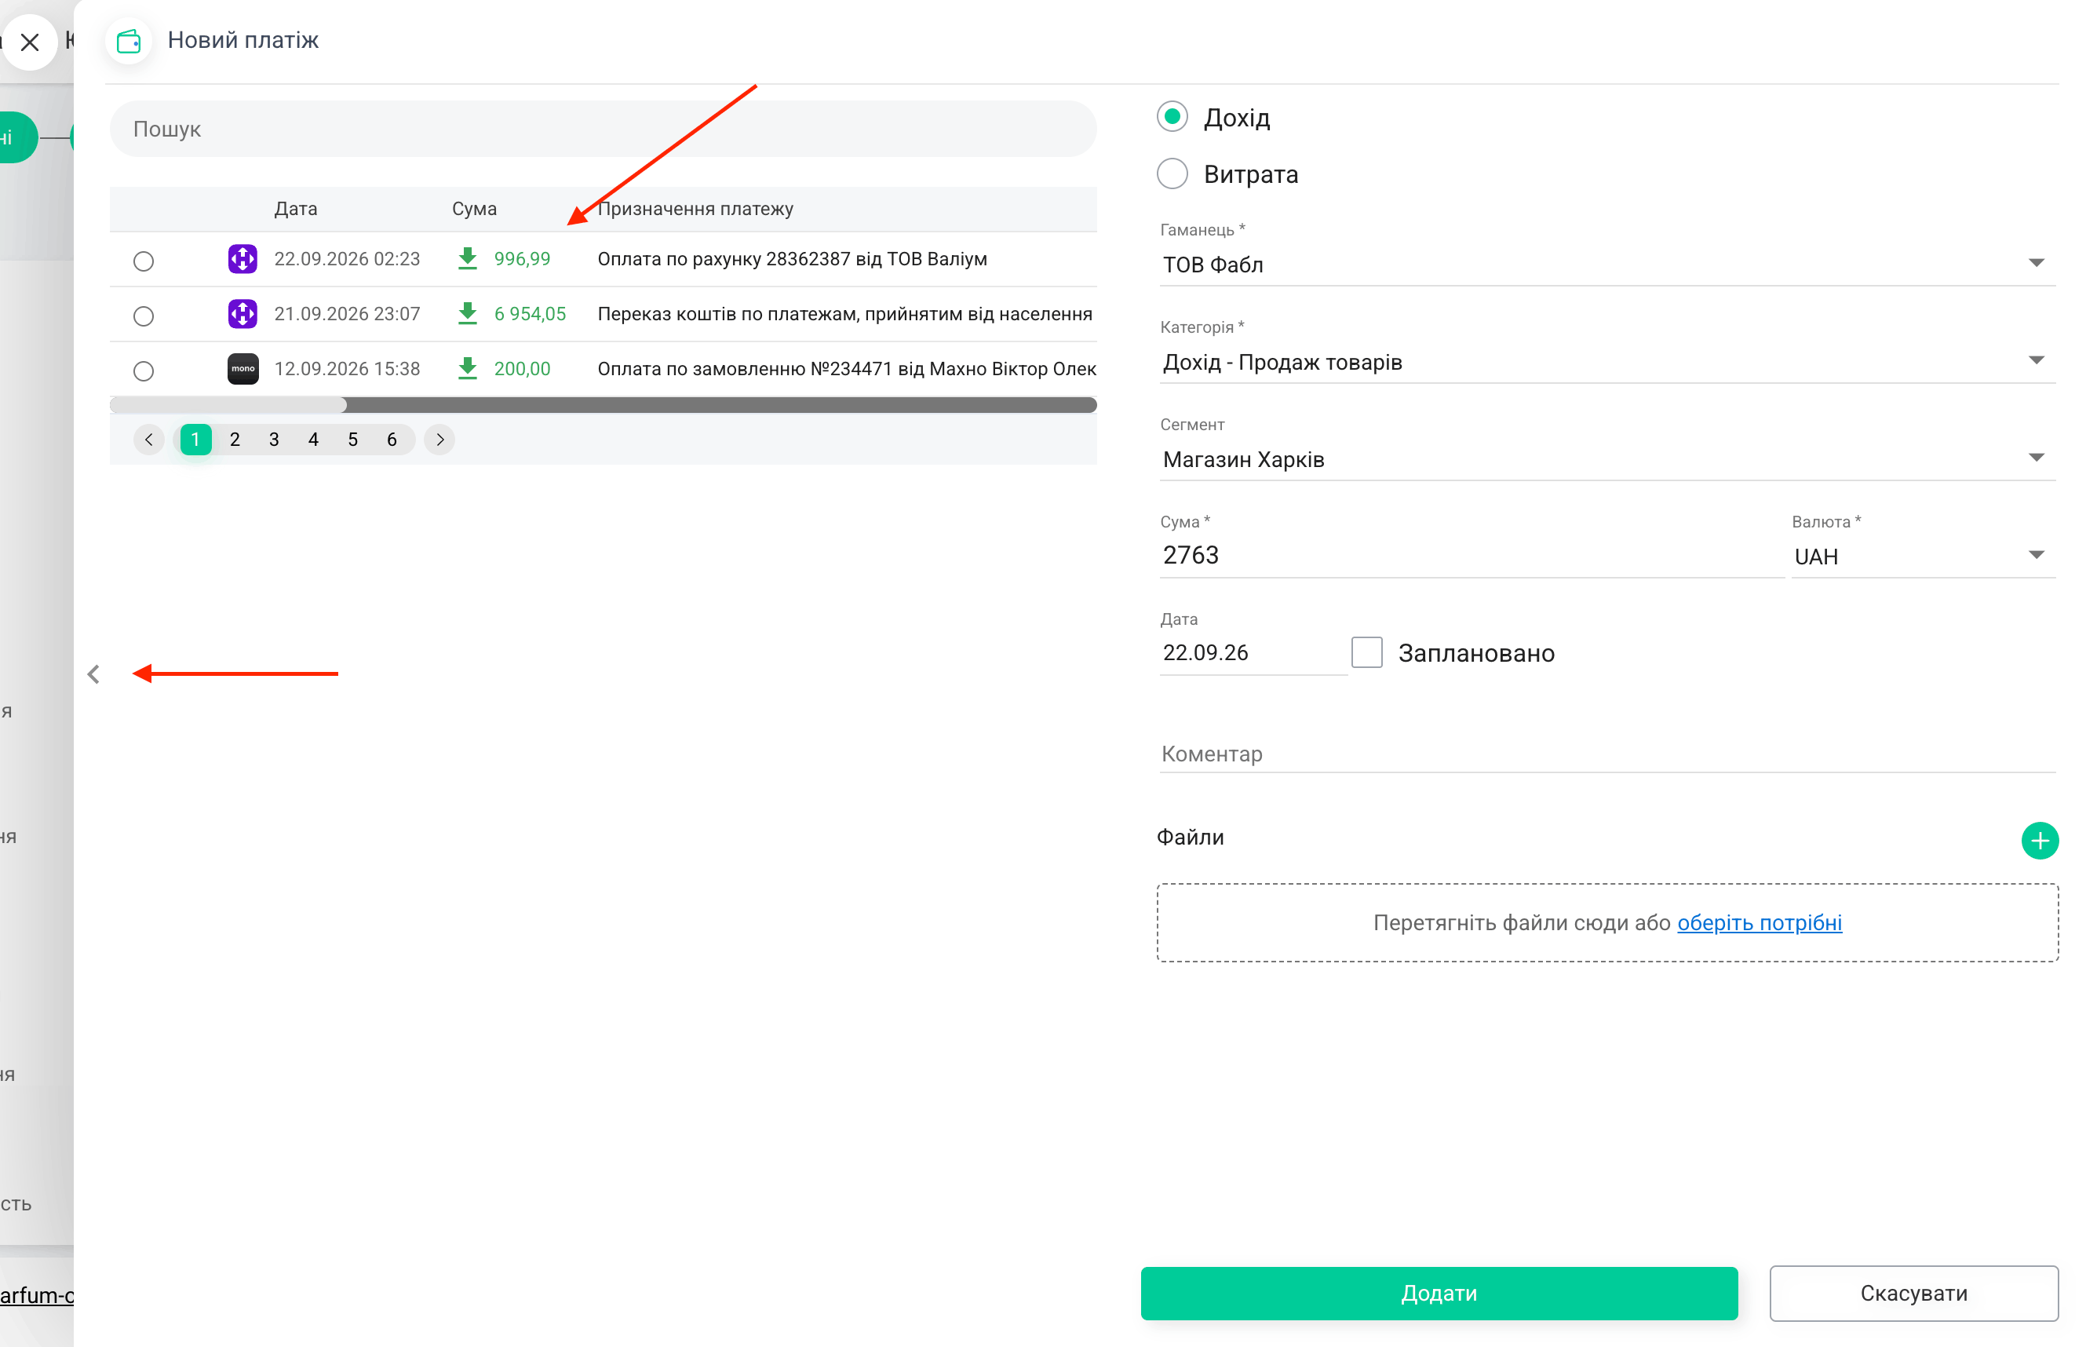Focus the Пошук search field
The height and width of the screenshot is (1347, 2086).
604,130
